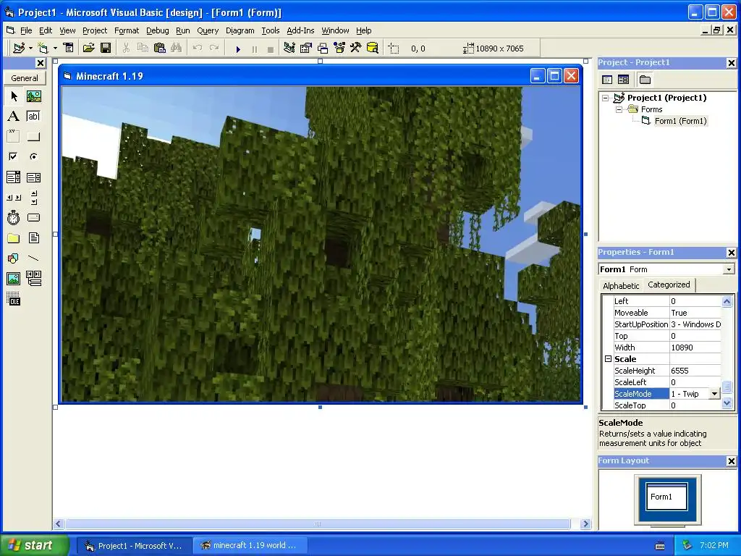Screen dimensions: 741x556
Task: Click the horizontal scrollbar right arrow
Action: click(585, 524)
